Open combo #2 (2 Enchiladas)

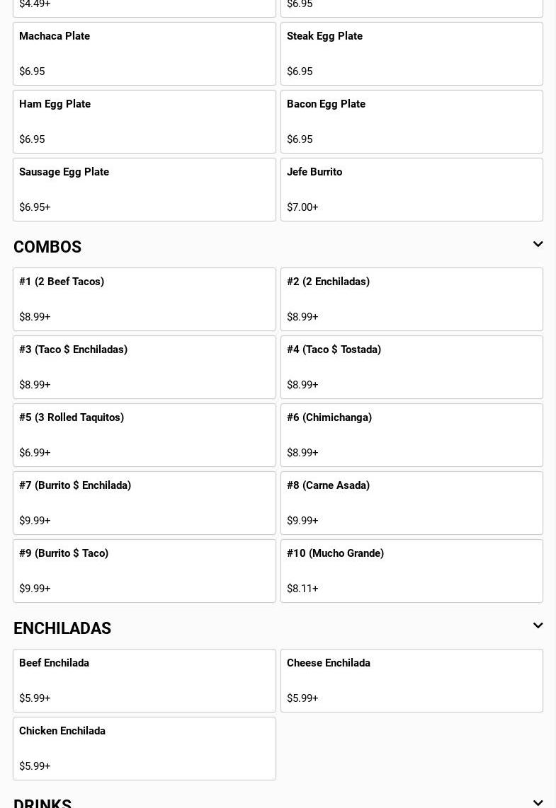[412, 299]
